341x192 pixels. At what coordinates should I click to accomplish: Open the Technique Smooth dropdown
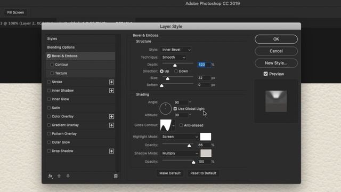(x=173, y=57)
